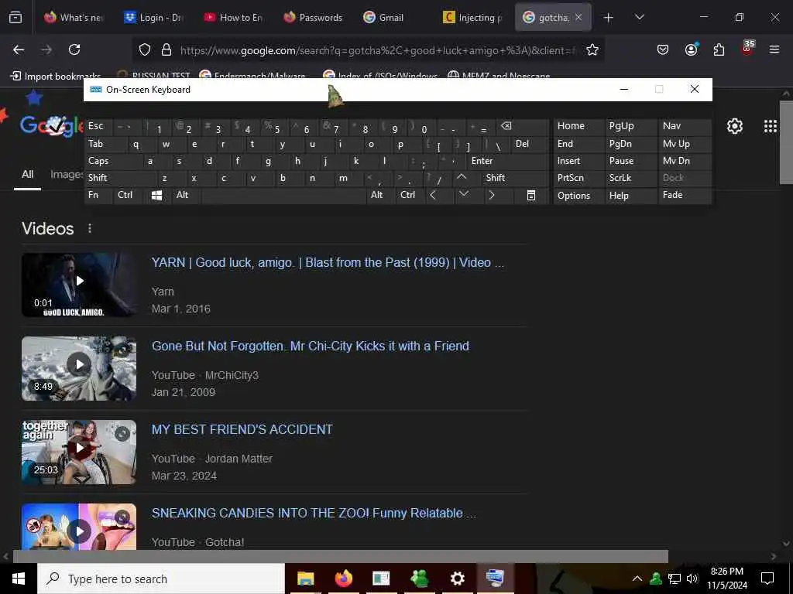
Task: Click the site padlock icon
Action: click(166, 49)
